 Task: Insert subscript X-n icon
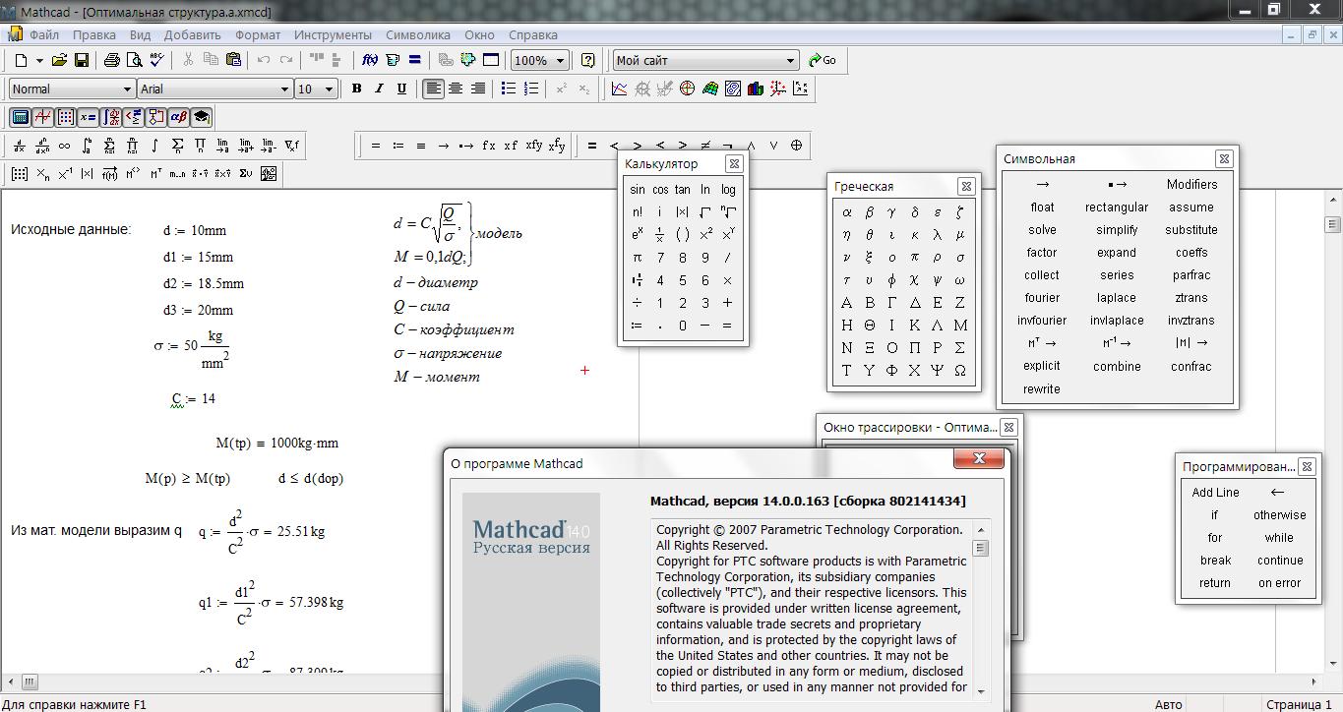pos(41,174)
